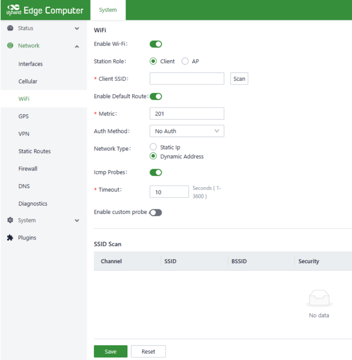Expand the Status menu chevron
Image resolution: width=352 pixels, height=360 pixels.
tap(77, 28)
